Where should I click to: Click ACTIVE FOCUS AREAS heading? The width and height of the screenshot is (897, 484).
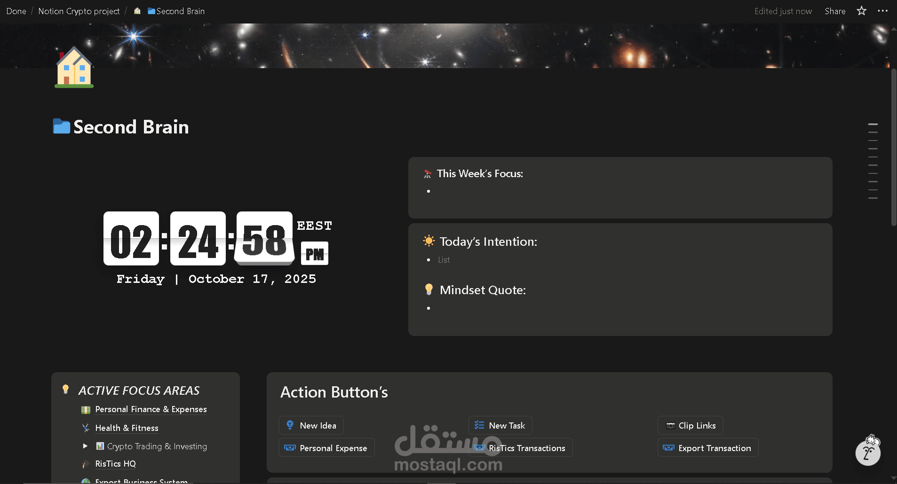pos(139,390)
